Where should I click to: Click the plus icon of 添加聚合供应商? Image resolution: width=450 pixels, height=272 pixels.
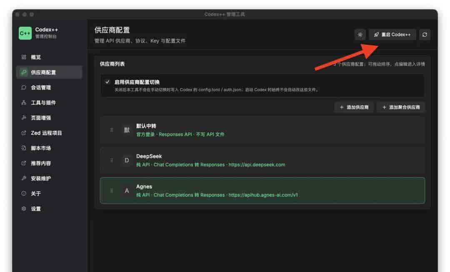tap(384, 107)
